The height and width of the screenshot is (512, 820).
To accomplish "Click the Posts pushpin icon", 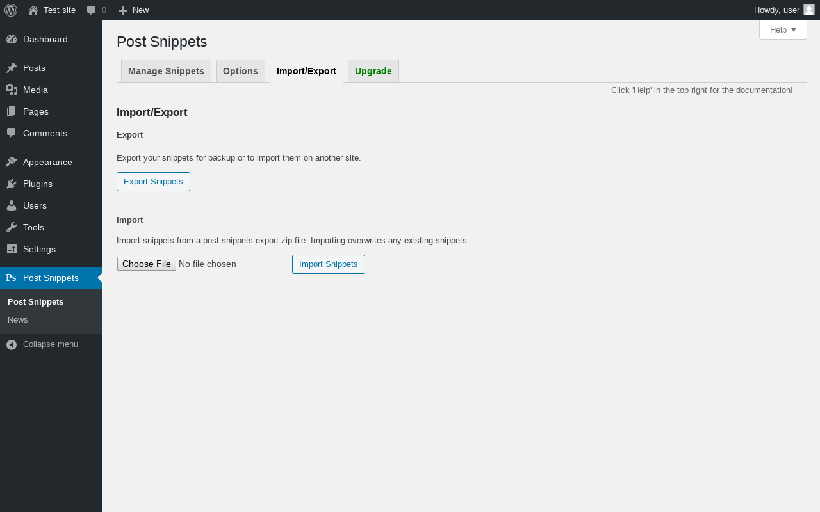I will tap(12, 68).
